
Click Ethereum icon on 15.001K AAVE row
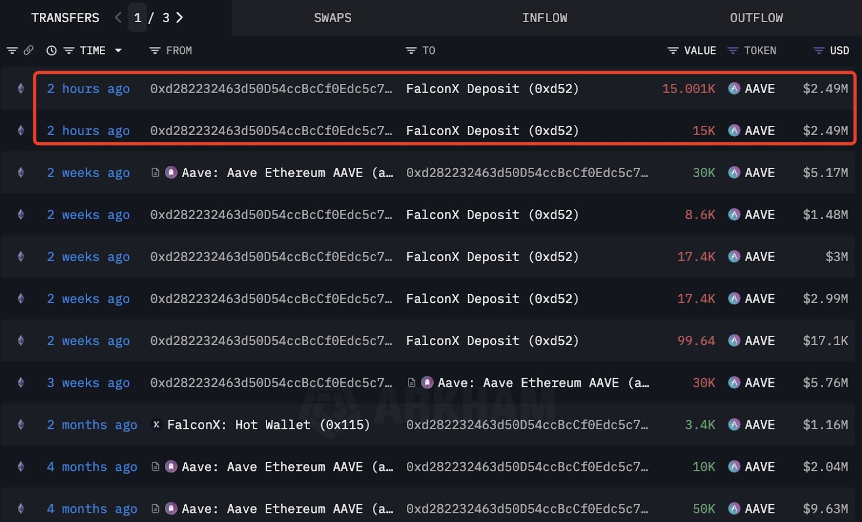click(21, 88)
